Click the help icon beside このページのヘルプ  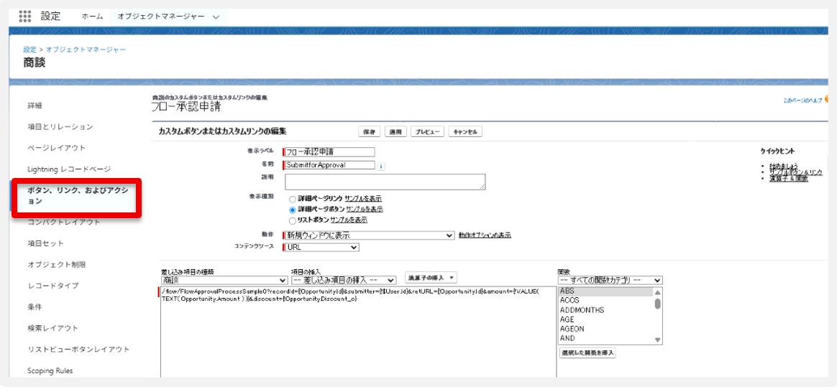coord(827,101)
